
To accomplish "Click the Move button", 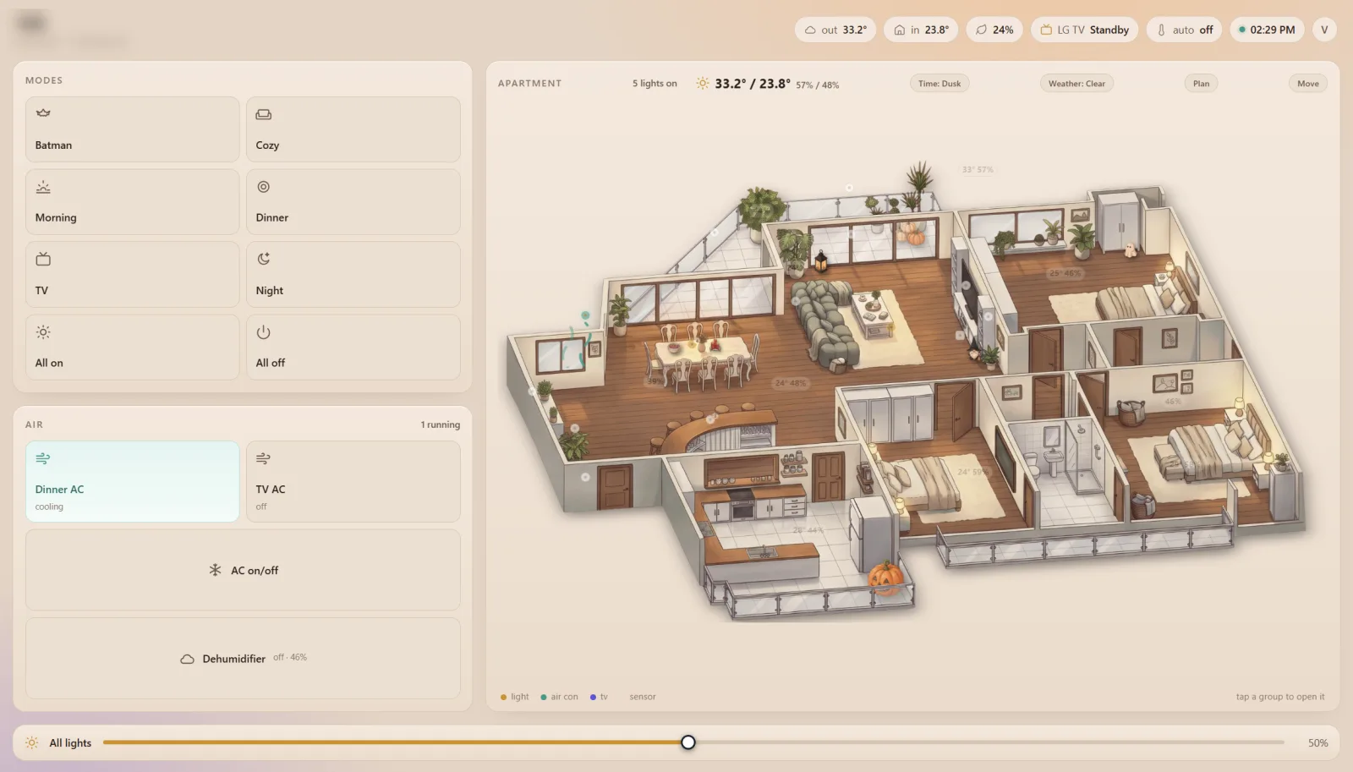I will (1308, 84).
